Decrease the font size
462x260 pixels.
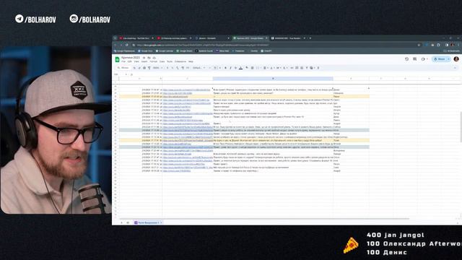(209, 68)
